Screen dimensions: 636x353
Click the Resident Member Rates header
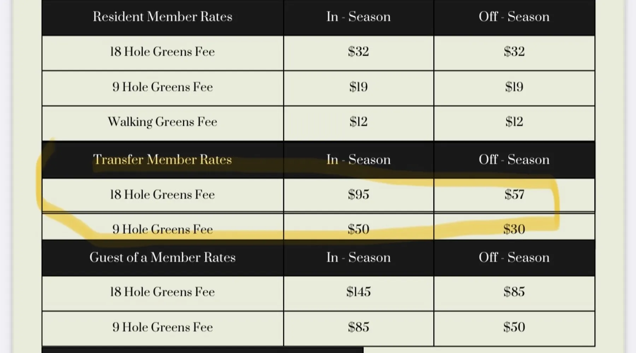[163, 17]
